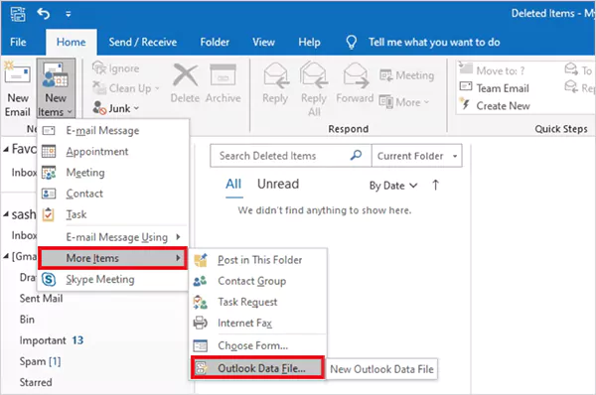Open the Customize Quick Access Toolbar arrow
The height and width of the screenshot is (395, 596).
pos(68,14)
